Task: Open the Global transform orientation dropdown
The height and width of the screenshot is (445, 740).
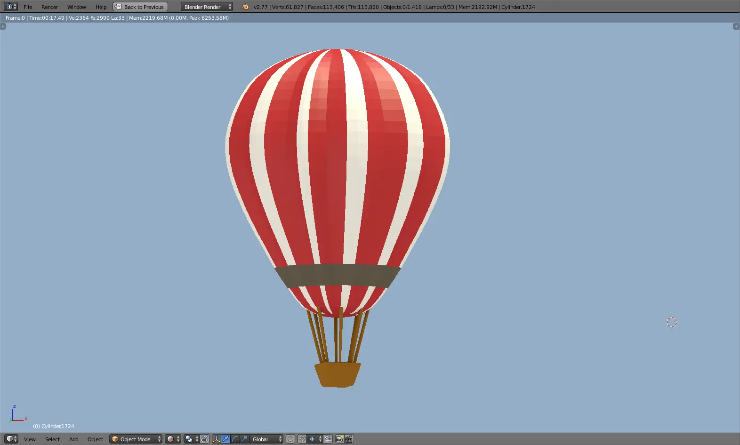Action: 266,439
